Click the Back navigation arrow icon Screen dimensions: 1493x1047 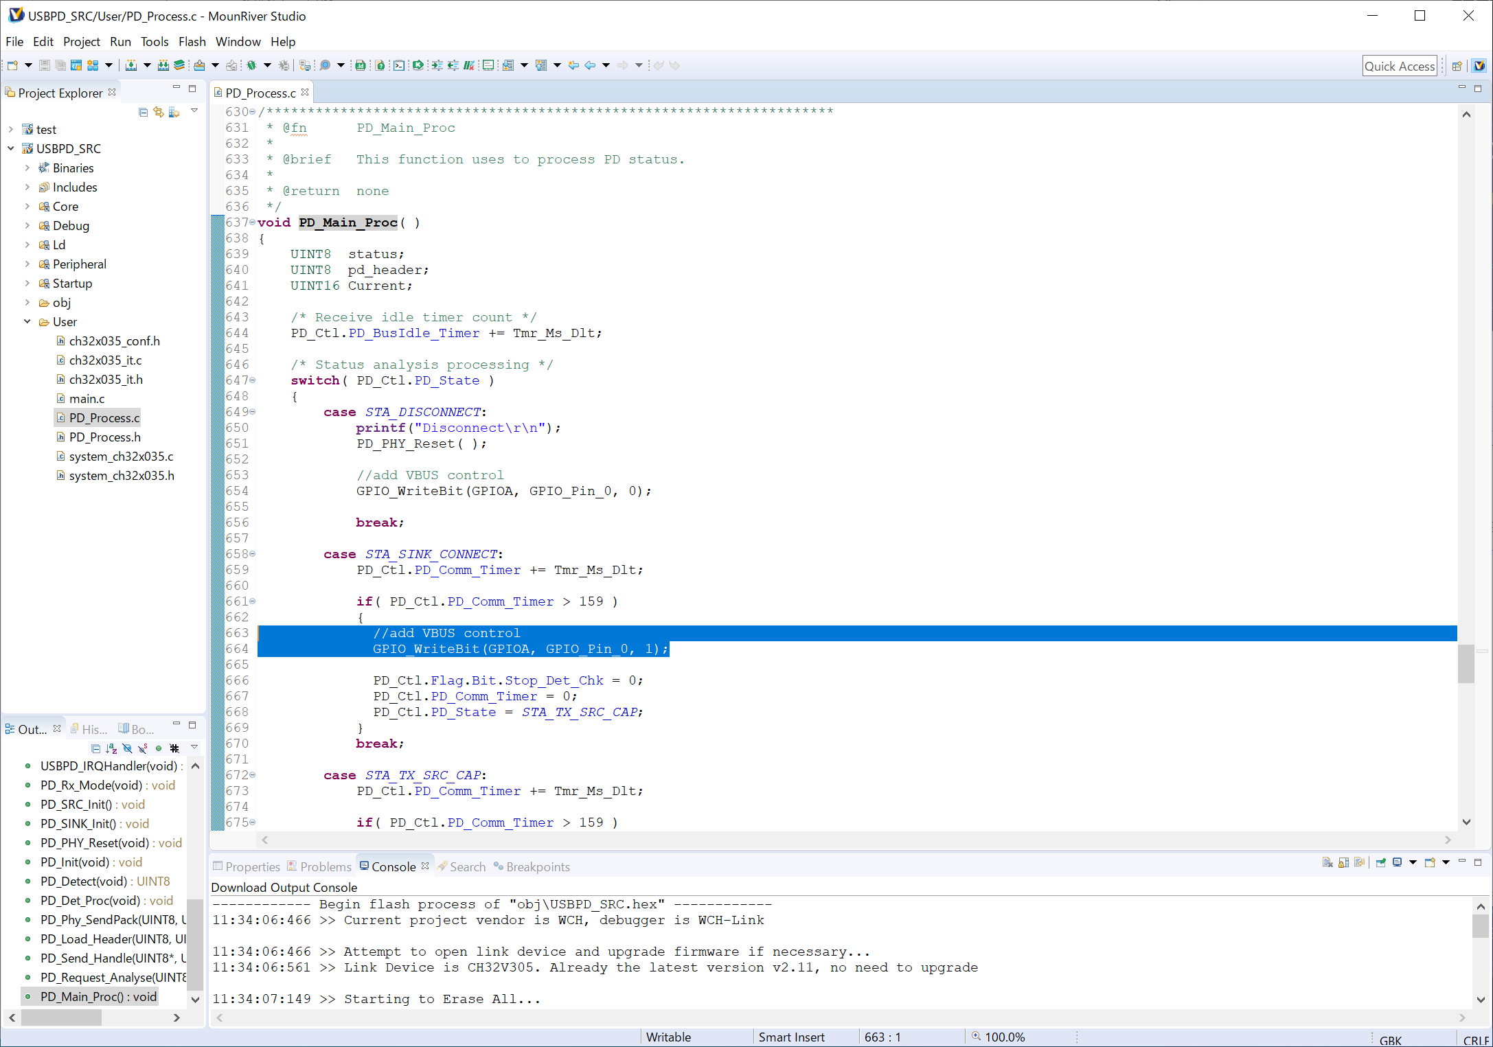click(x=590, y=65)
